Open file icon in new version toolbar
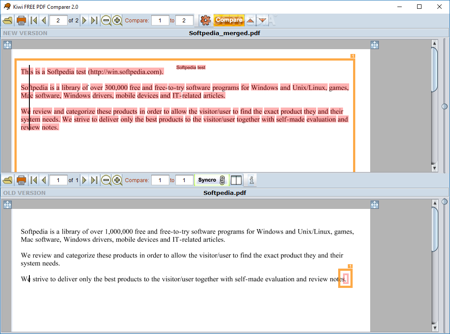Viewport: 450px width, 334px height. click(8, 20)
